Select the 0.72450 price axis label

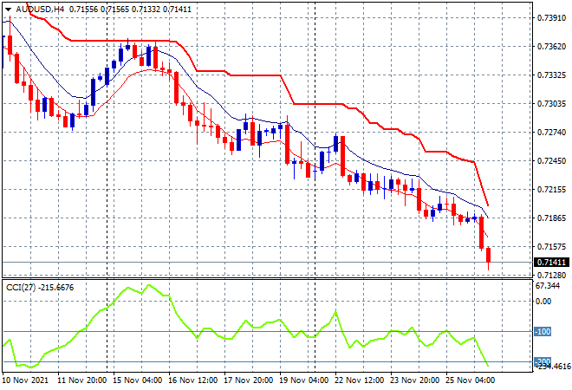coord(552,160)
